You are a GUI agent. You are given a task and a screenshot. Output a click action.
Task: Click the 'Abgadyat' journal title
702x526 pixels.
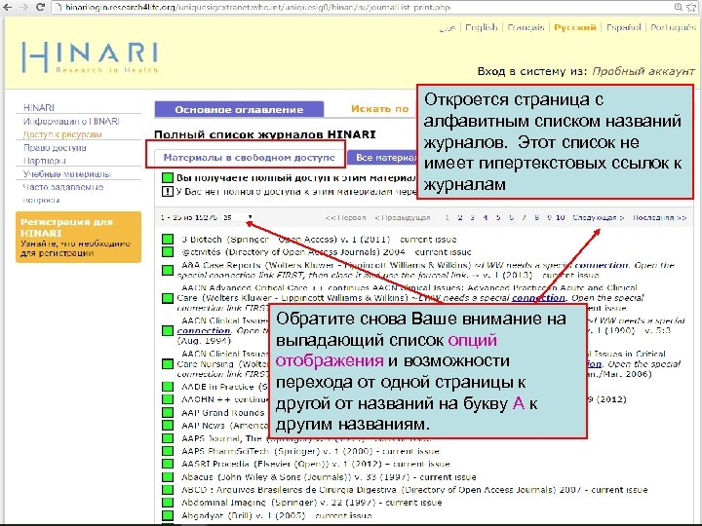203,515
